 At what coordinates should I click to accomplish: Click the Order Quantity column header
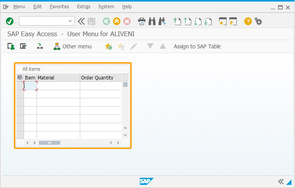[x=101, y=77]
